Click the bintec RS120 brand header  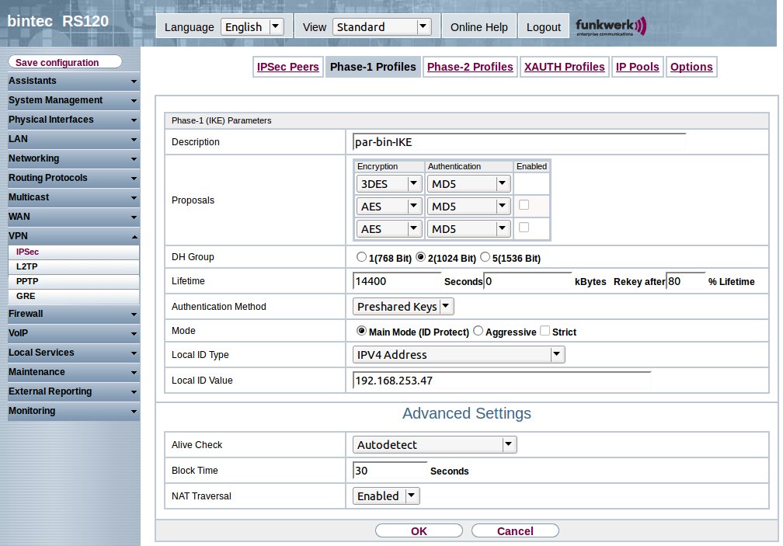[x=58, y=21]
